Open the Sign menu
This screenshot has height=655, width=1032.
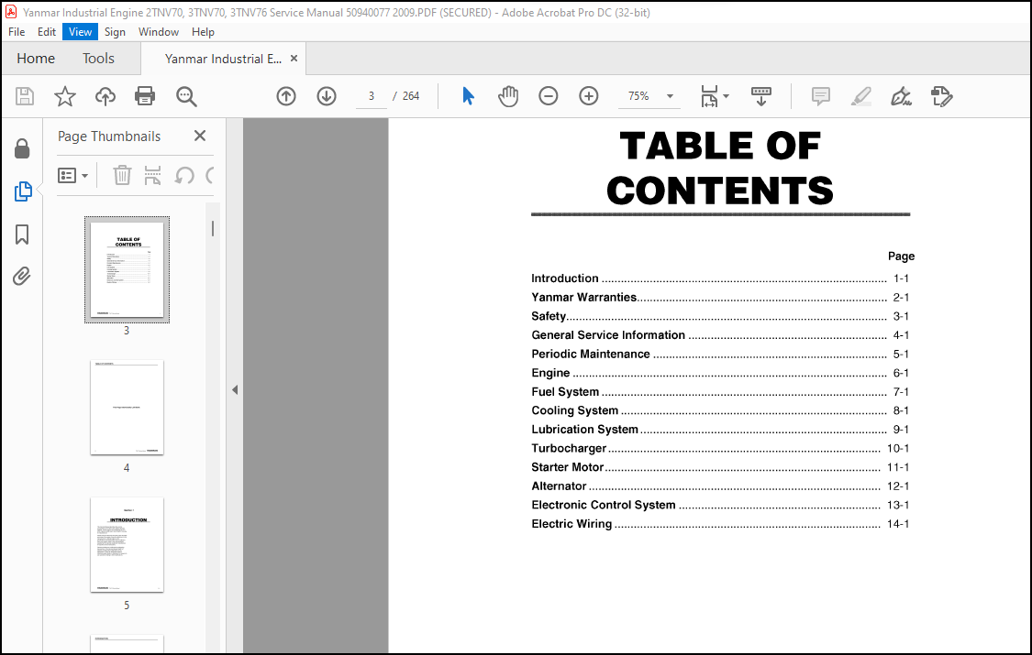tap(115, 31)
